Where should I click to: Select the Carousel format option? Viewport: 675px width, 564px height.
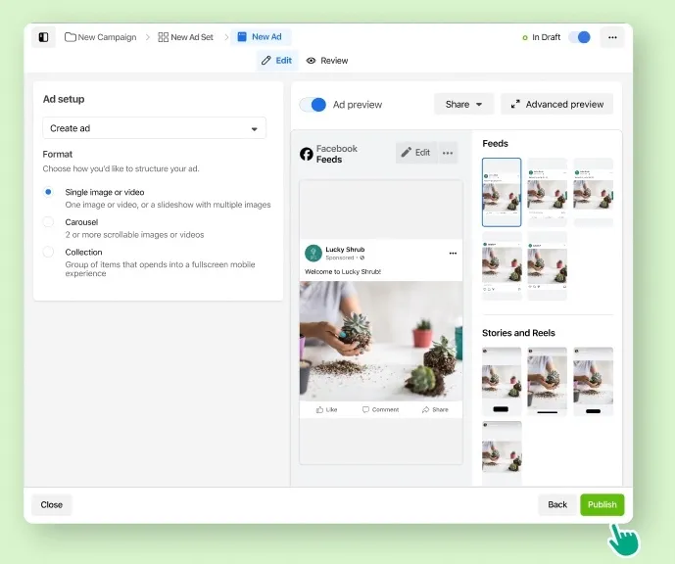click(48, 222)
